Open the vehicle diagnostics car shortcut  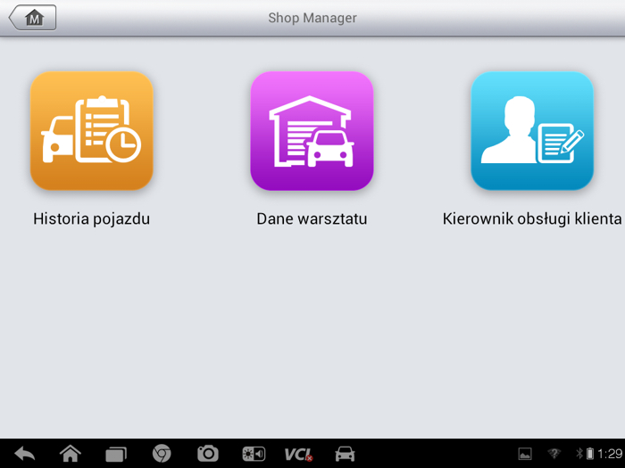tap(345, 454)
